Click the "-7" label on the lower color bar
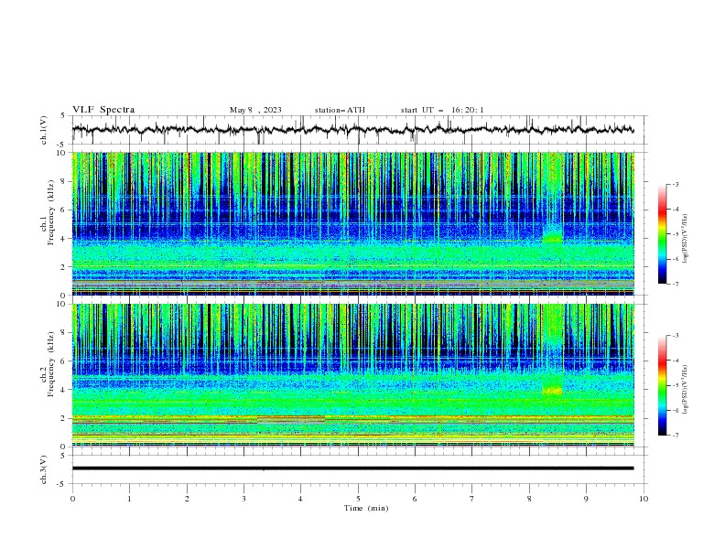Viewport: 725px width, 560px height. pyautogui.click(x=675, y=436)
